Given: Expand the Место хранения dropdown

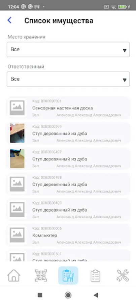Looking at the screenshot, I should pos(68,49).
